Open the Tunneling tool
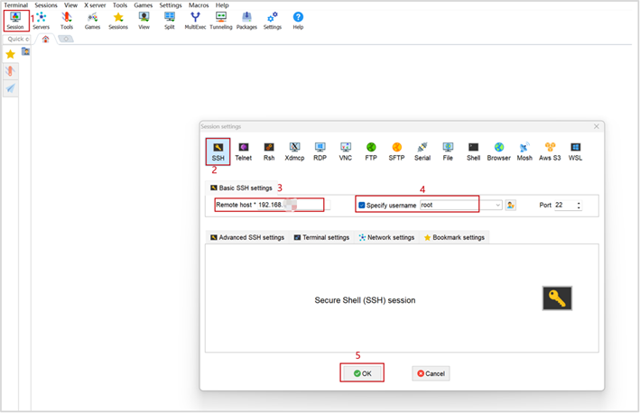This screenshot has height=413, width=640. [221, 20]
